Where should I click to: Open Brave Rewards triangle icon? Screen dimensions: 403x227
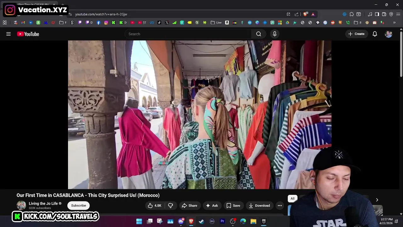coord(313,14)
